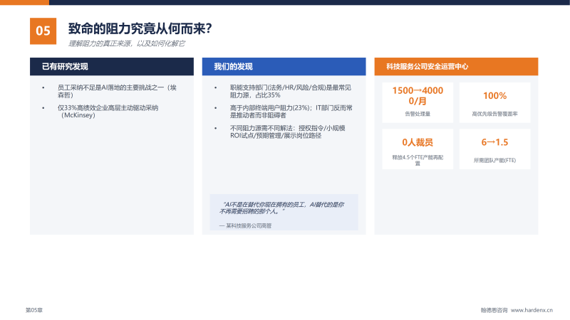Select the bullet 高于内部终端用户阻力(23%)
The width and height of the screenshot is (570, 320).
291,112
